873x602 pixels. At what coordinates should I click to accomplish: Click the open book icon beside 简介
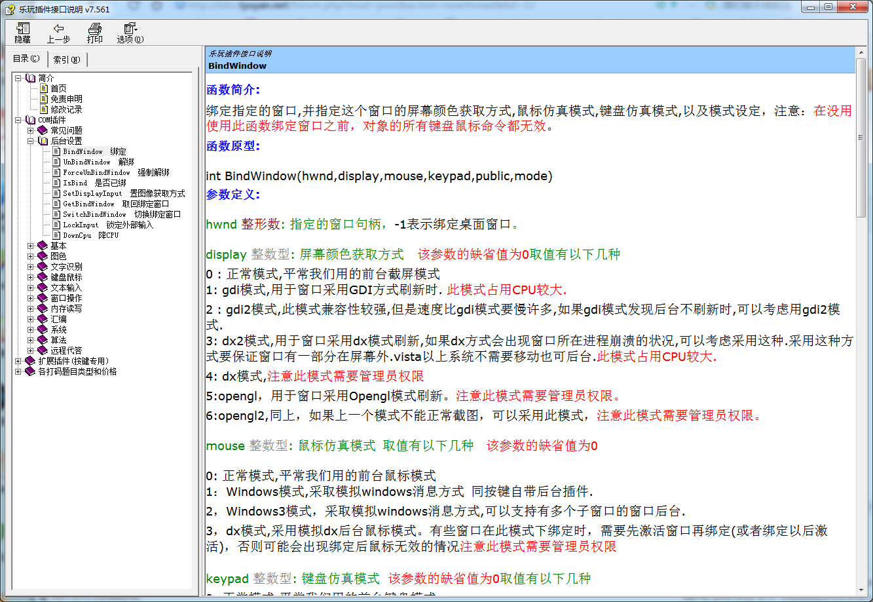click(31, 78)
